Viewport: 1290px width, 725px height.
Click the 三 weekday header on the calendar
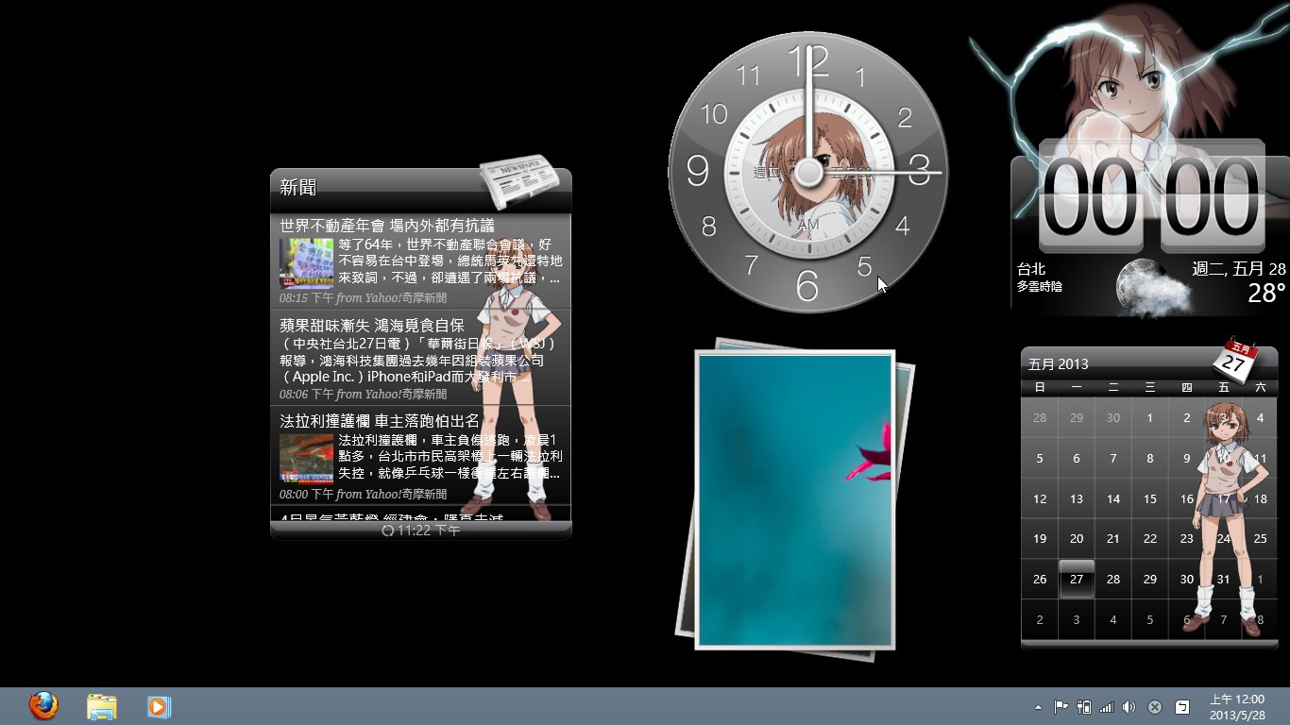tap(1150, 387)
